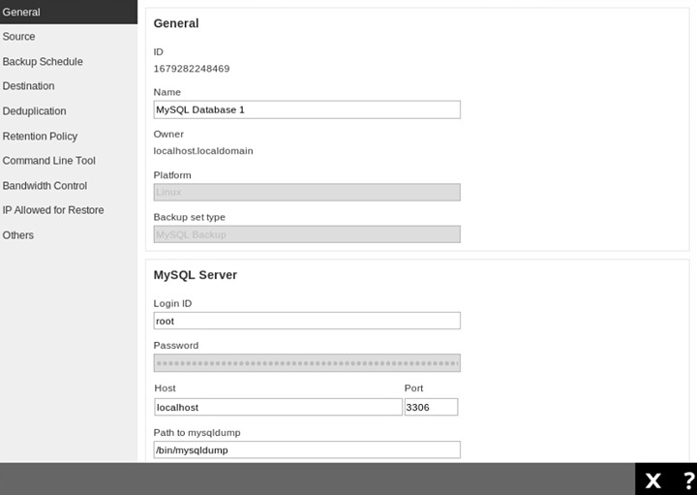This screenshot has height=495, width=697.
Task: Click the Port field showing 3306
Action: 431,408
